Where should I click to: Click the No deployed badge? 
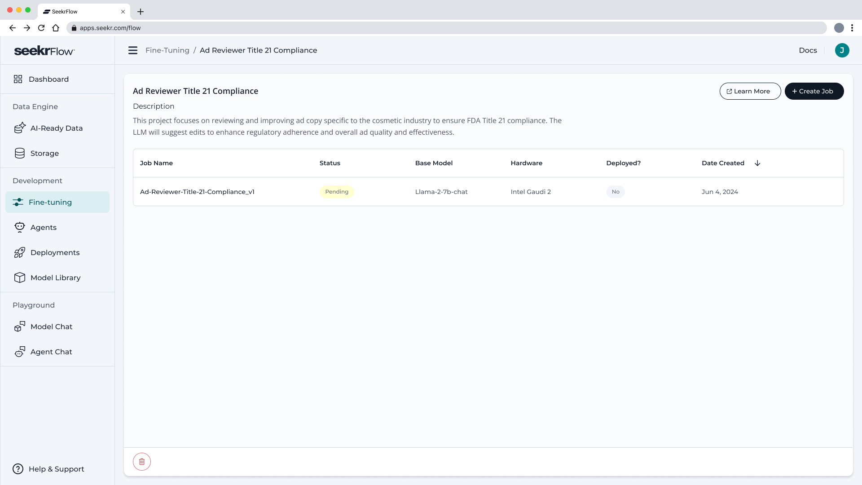click(x=616, y=192)
